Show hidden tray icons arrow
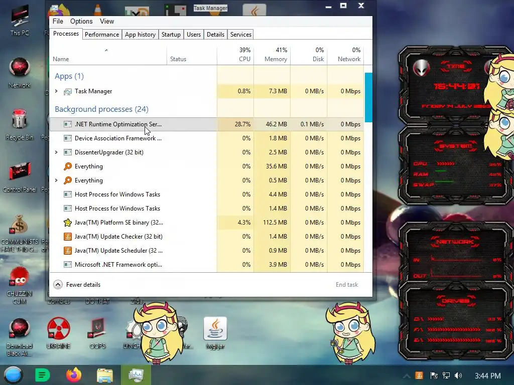The image size is (514, 385). (x=407, y=376)
